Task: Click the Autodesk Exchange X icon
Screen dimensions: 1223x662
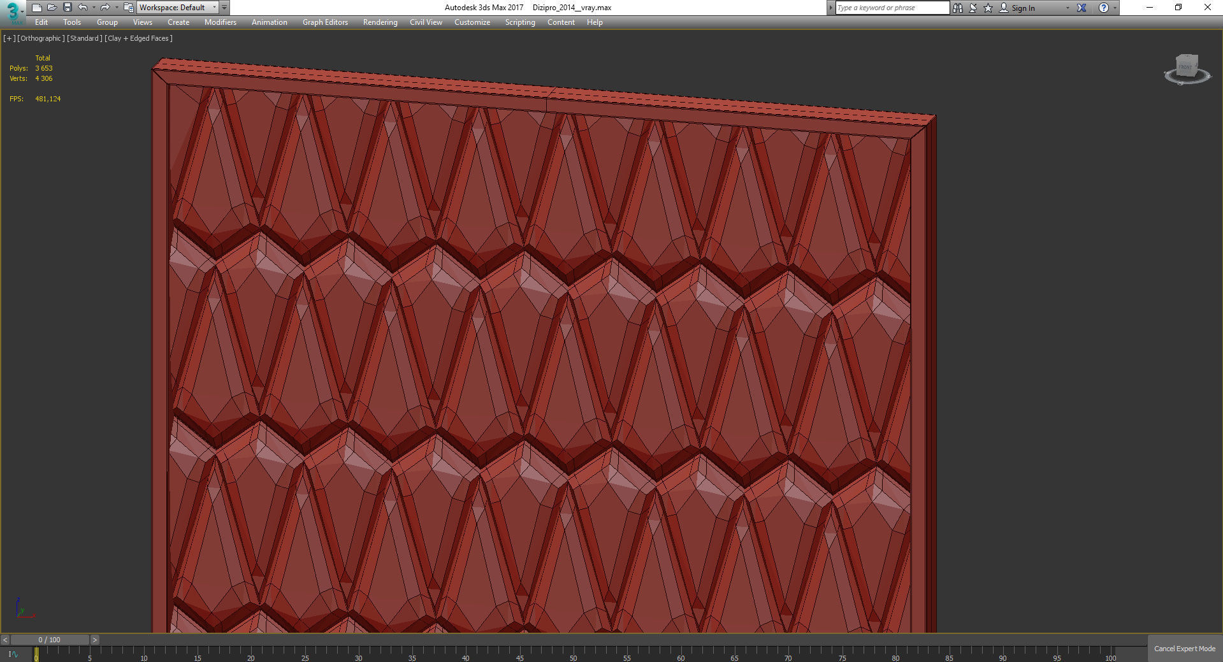Action: (x=1082, y=8)
